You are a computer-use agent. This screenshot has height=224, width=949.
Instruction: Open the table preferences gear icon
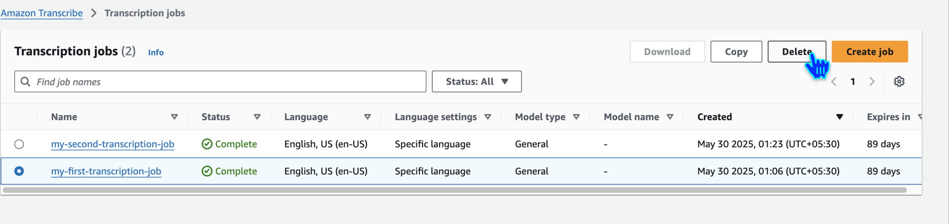(x=899, y=81)
